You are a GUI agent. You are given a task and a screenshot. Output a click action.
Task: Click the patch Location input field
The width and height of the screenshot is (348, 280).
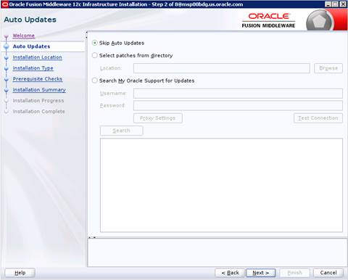click(x=222, y=68)
